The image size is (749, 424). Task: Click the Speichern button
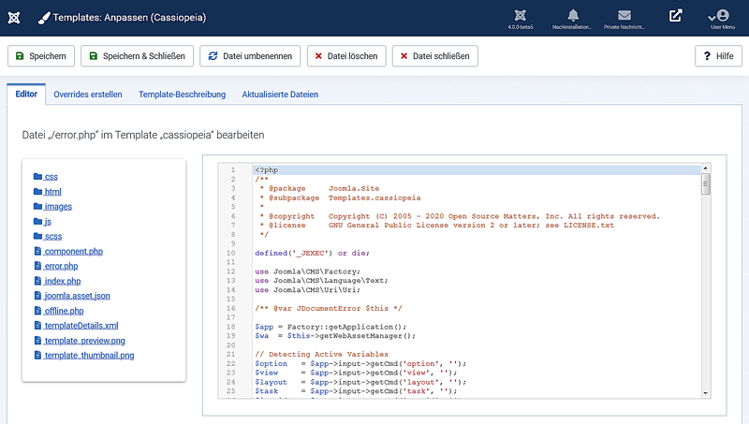pyautogui.click(x=41, y=56)
